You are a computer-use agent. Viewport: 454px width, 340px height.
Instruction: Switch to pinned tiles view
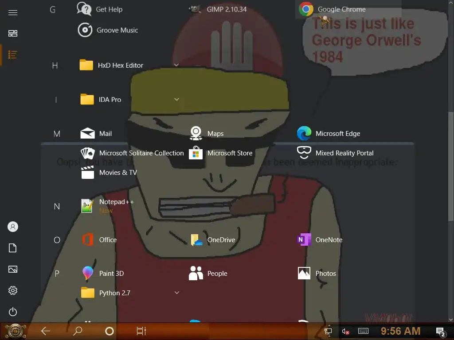13,33
